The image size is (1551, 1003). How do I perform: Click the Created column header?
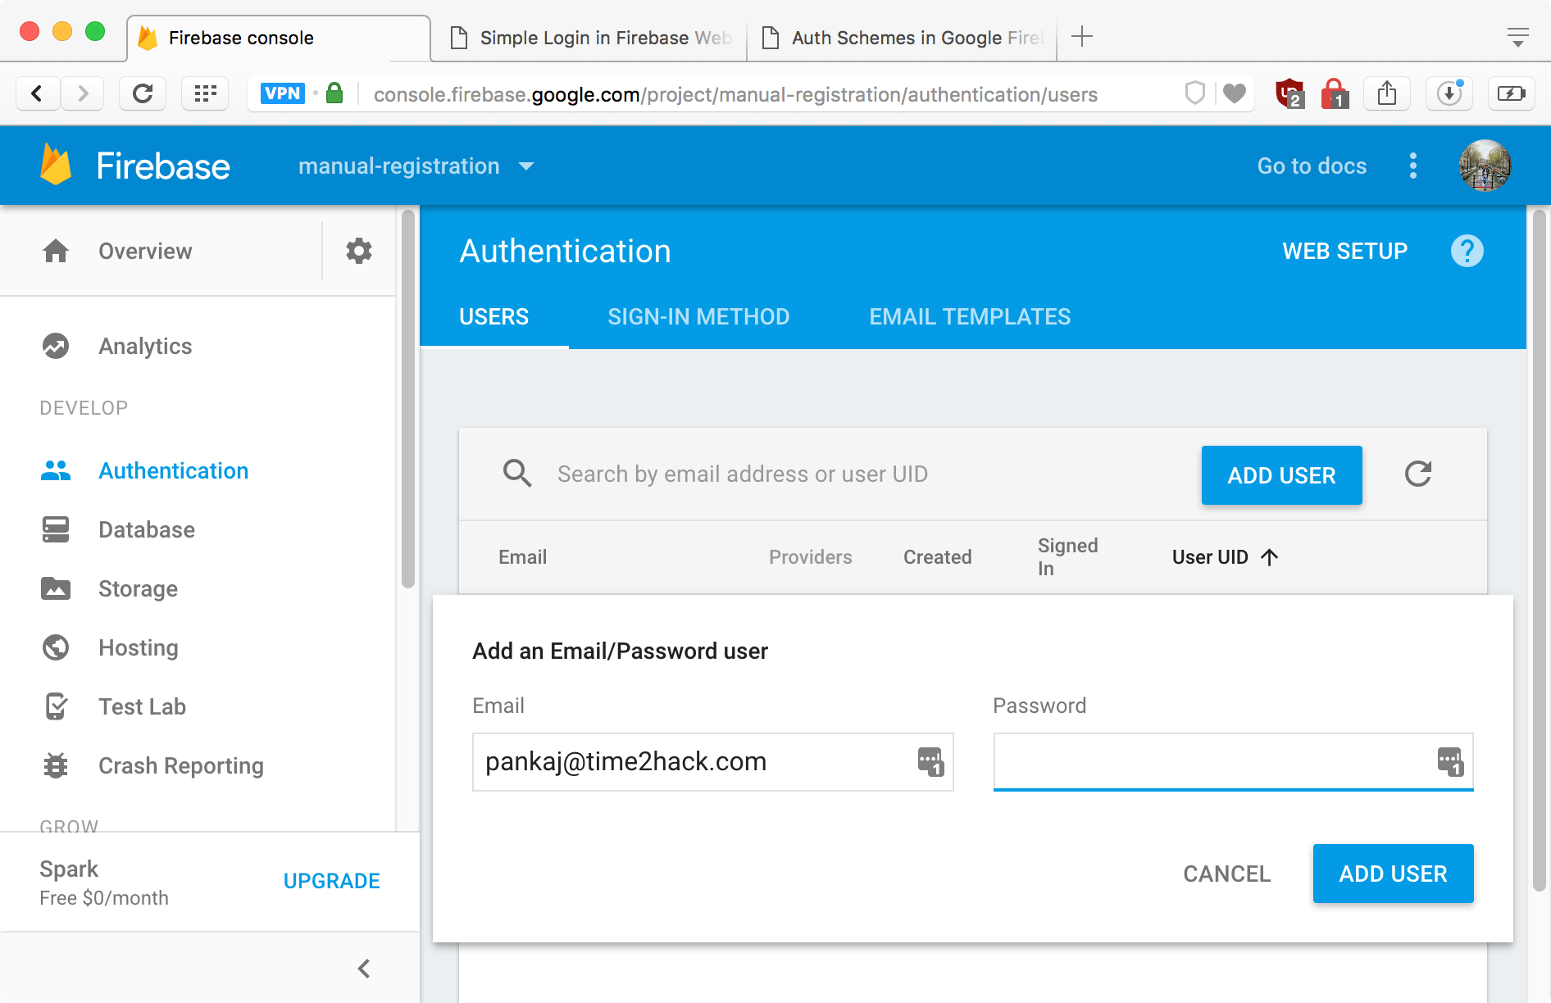(937, 557)
